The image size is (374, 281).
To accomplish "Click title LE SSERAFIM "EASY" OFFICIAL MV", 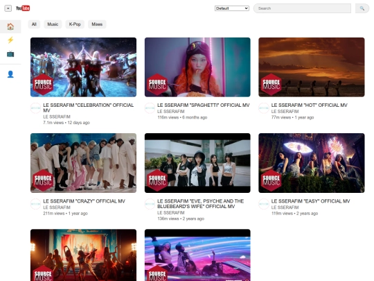I will click(310, 201).
